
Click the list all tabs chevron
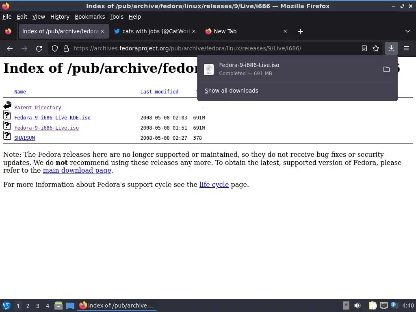[408, 31]
